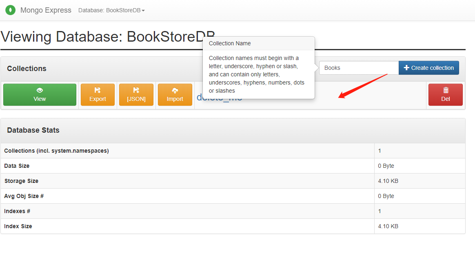Click the plus icon on Create collection
475x258 pixels.
[406, 68]
